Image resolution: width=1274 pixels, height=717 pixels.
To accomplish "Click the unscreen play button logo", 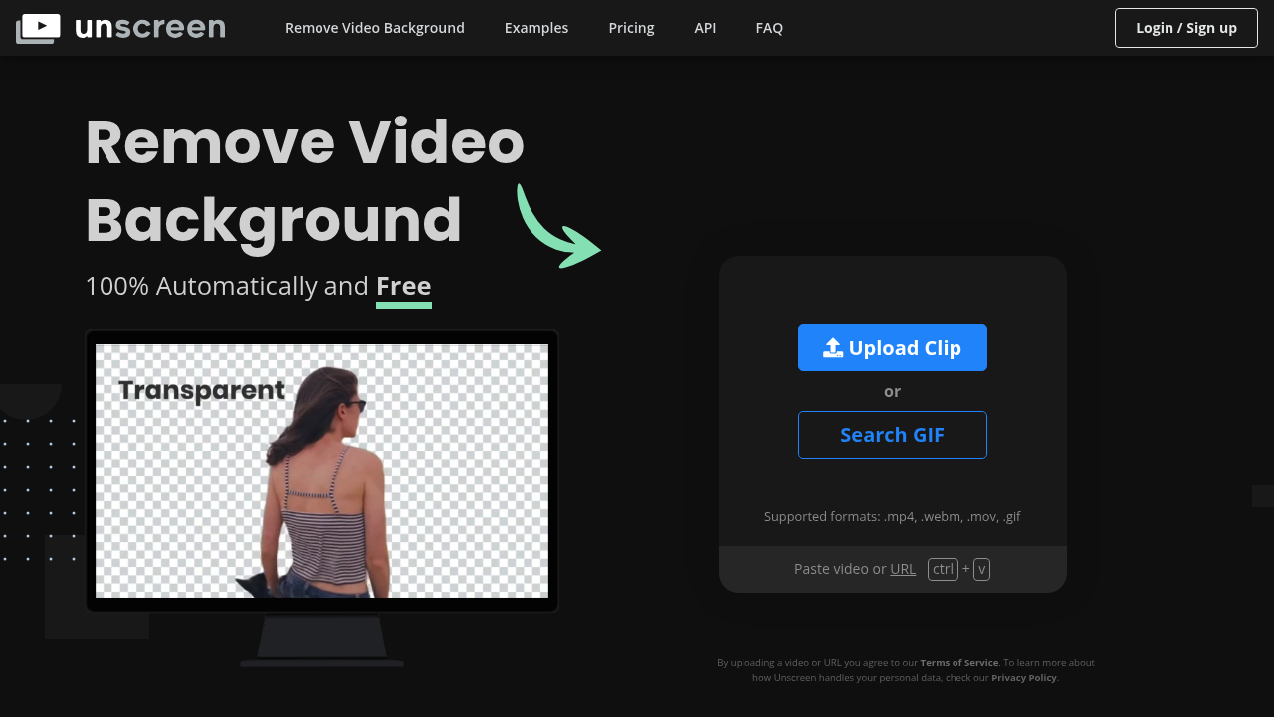I will (38, 27).
